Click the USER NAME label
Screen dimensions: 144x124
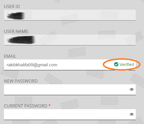(16, 31)
